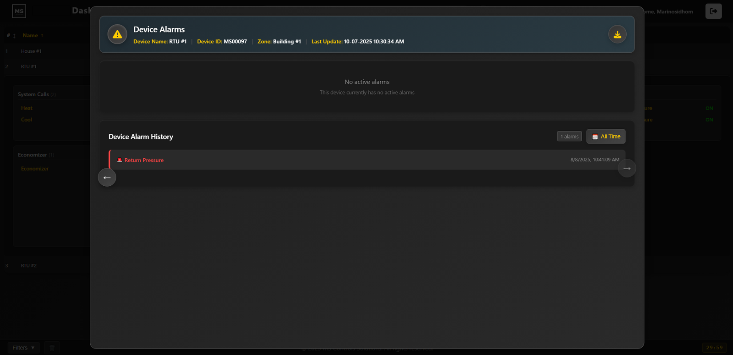Viewport: 733px width, 355px height.
Task: Download the device alarms report
Action: [x=617, y=34]
